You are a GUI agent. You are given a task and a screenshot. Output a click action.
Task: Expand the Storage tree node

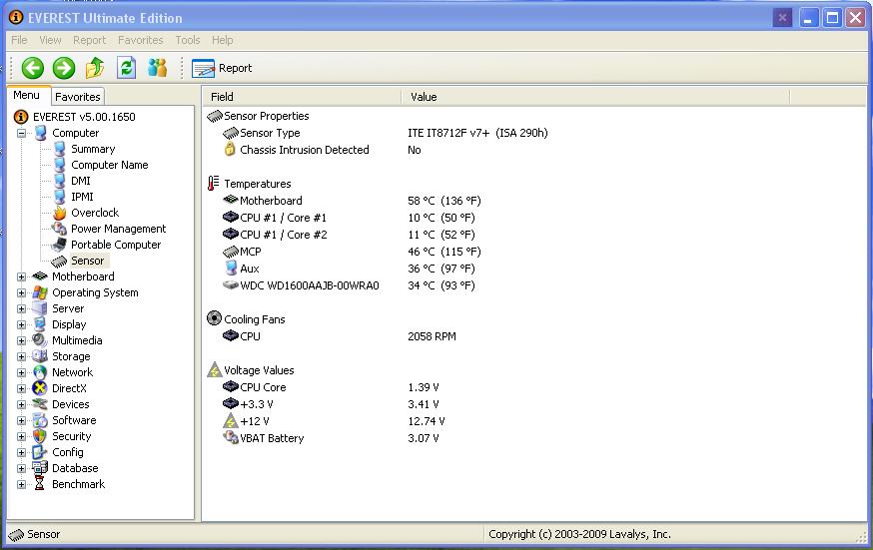pyautogui.click(x=21, y=357)
